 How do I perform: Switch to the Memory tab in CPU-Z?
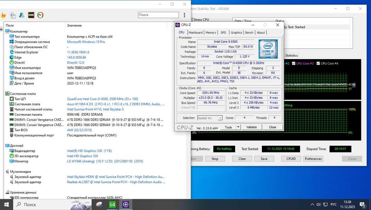click(211, 32)
